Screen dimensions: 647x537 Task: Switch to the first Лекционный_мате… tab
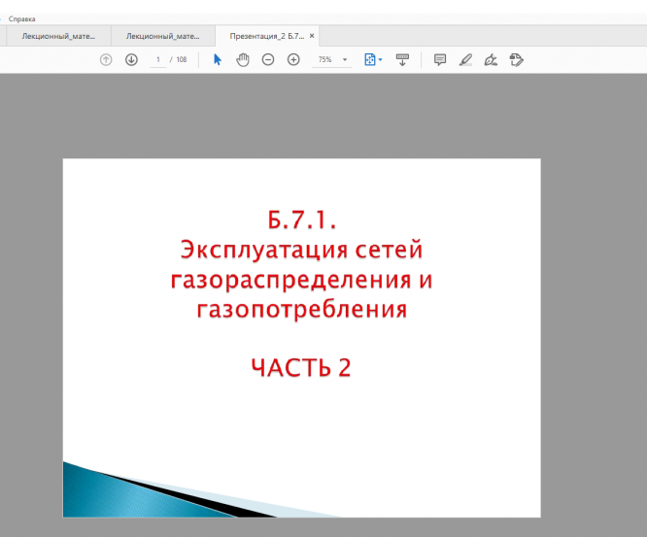coord(56,36)
